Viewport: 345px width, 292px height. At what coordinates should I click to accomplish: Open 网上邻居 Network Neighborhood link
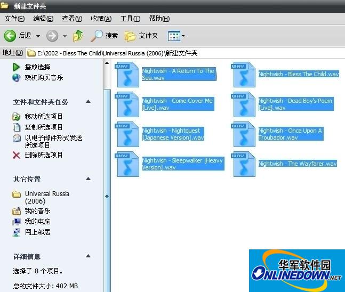click(x=38, y=232)
